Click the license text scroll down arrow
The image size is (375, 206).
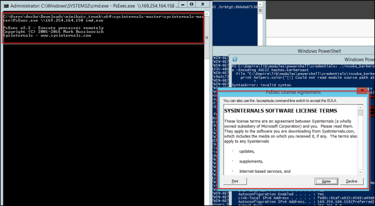click(360, 172)
